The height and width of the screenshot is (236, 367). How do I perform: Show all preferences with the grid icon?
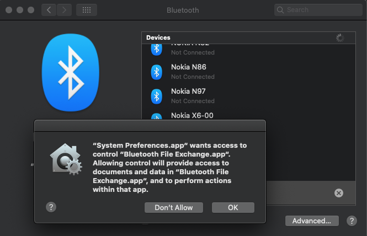[x=87, y=10]
